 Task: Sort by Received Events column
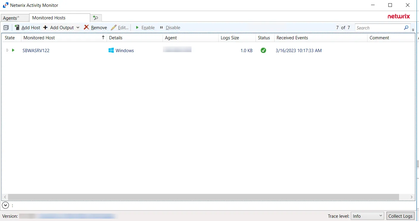pos(321,38)
